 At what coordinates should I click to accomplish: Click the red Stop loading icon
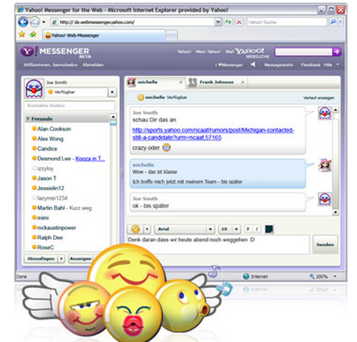click(x=239, y=22)
